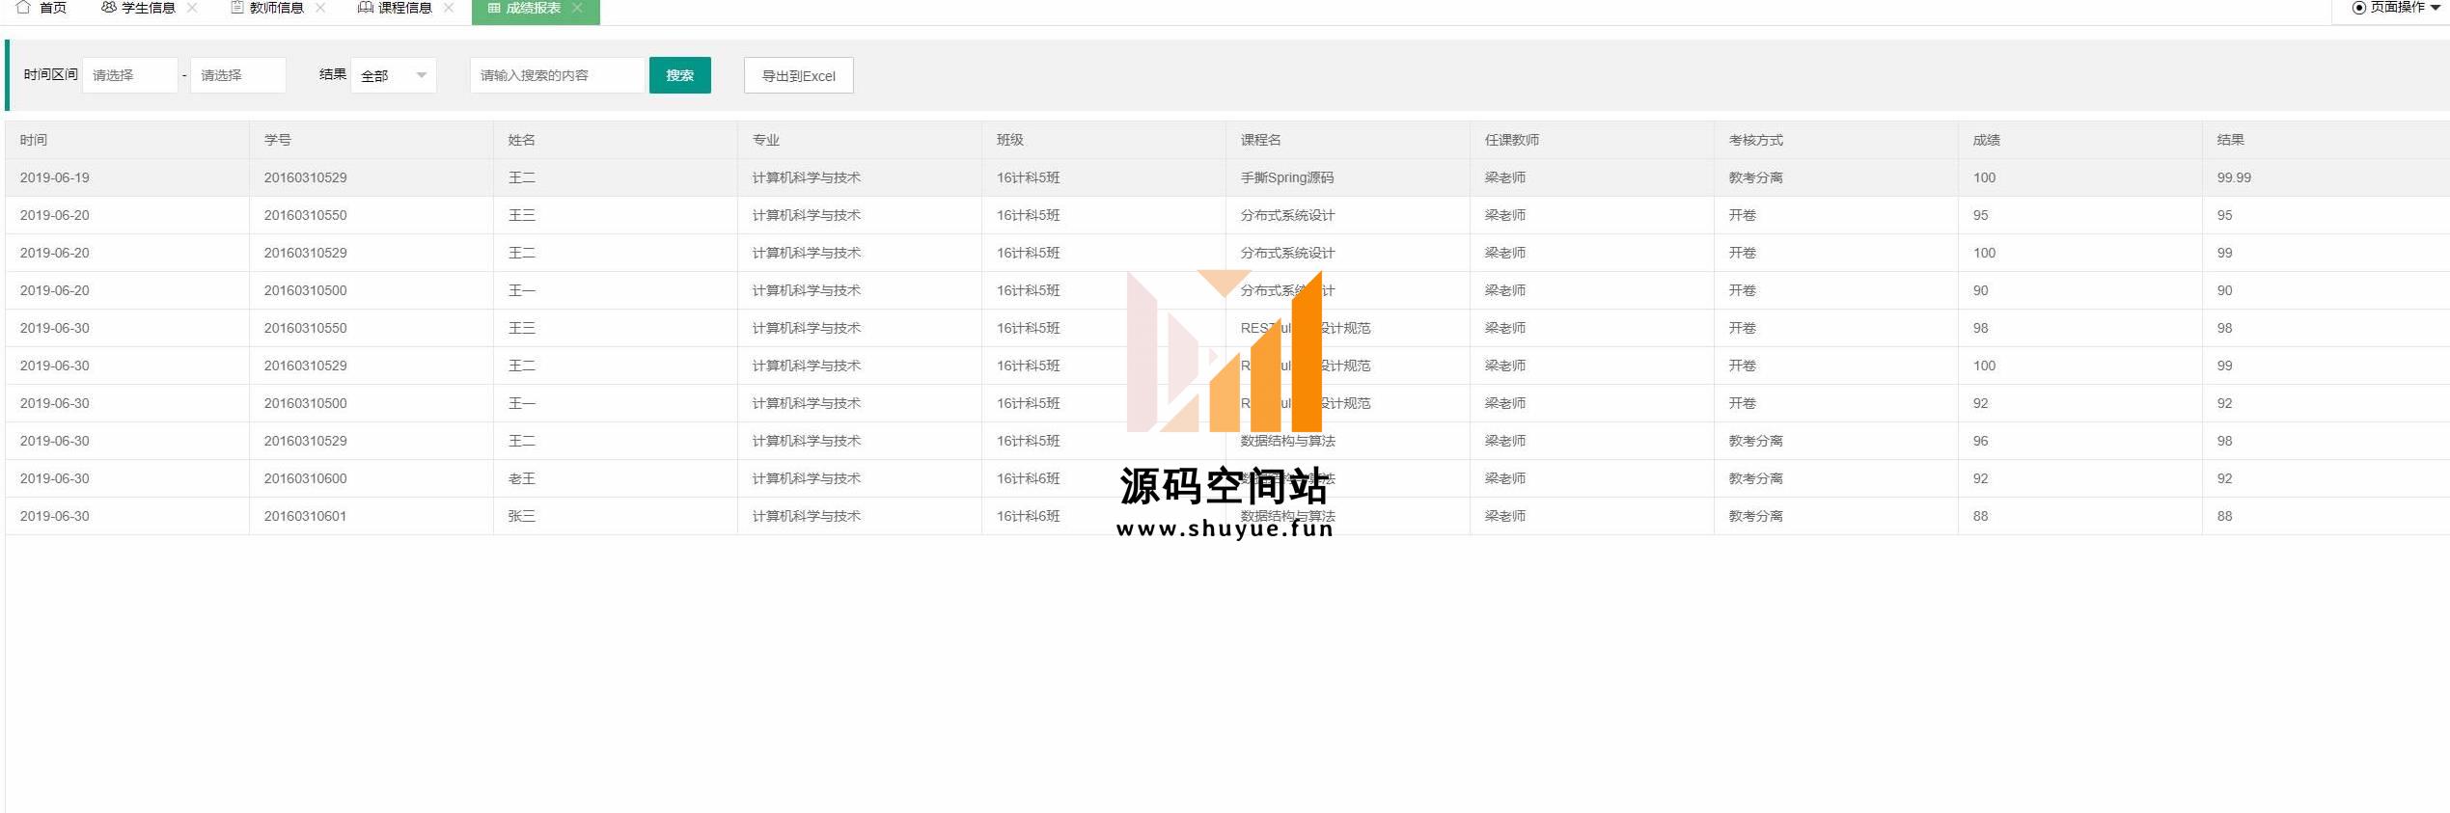This screenshot has width=2450, height=813.
Task: Open the start date picker field
Action: (x=130, y=75)
